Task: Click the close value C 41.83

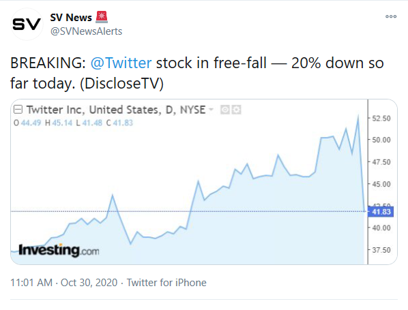Action: [119, 123]
